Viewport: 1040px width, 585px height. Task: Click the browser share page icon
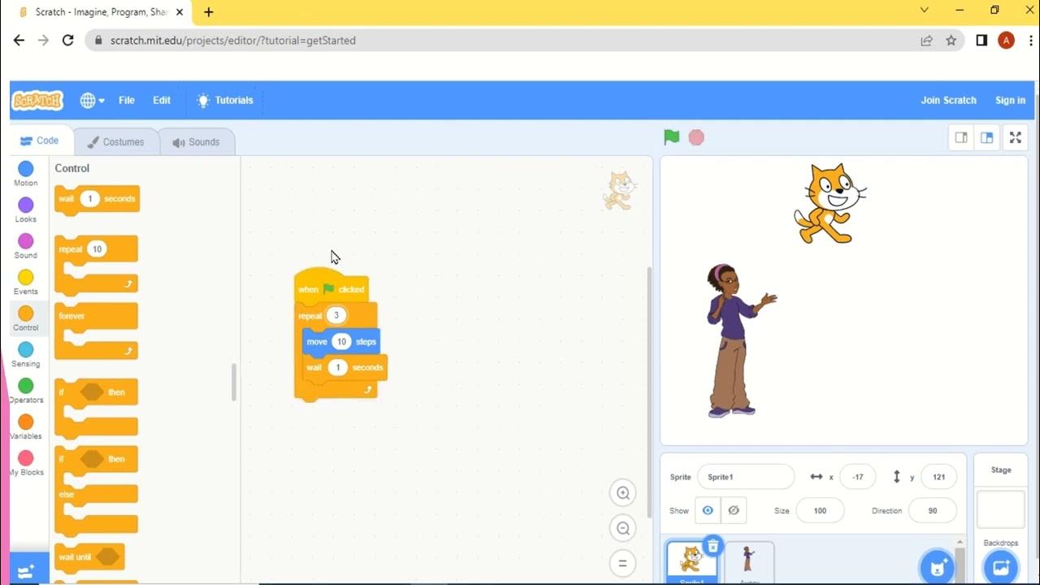pyautogui.click(x=926, y=40)
